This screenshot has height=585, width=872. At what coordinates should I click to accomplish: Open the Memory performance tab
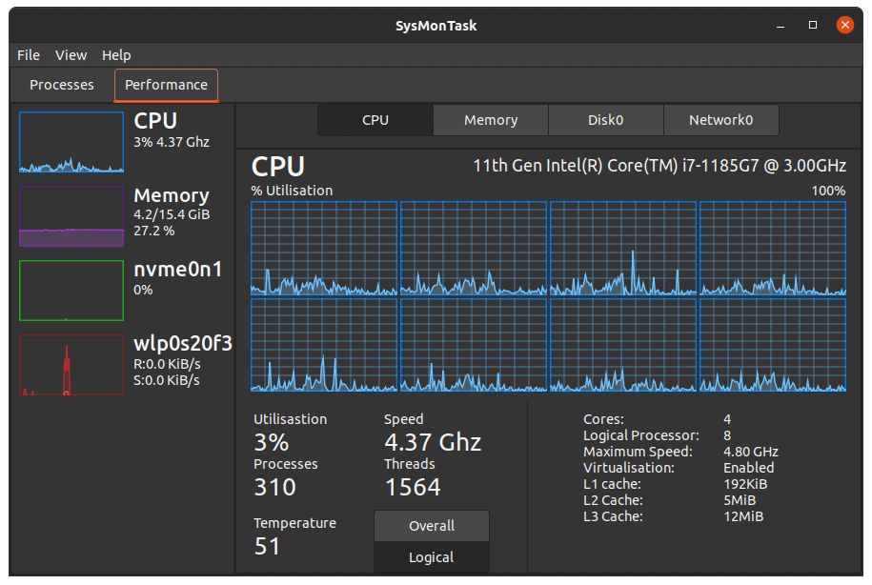coord(490,120)
